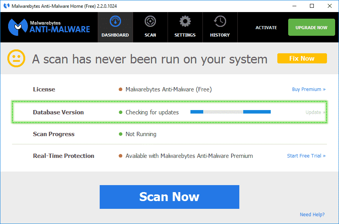
Task: Open the Need Help link
Action: pyautogui.click(x=312, y=215)
